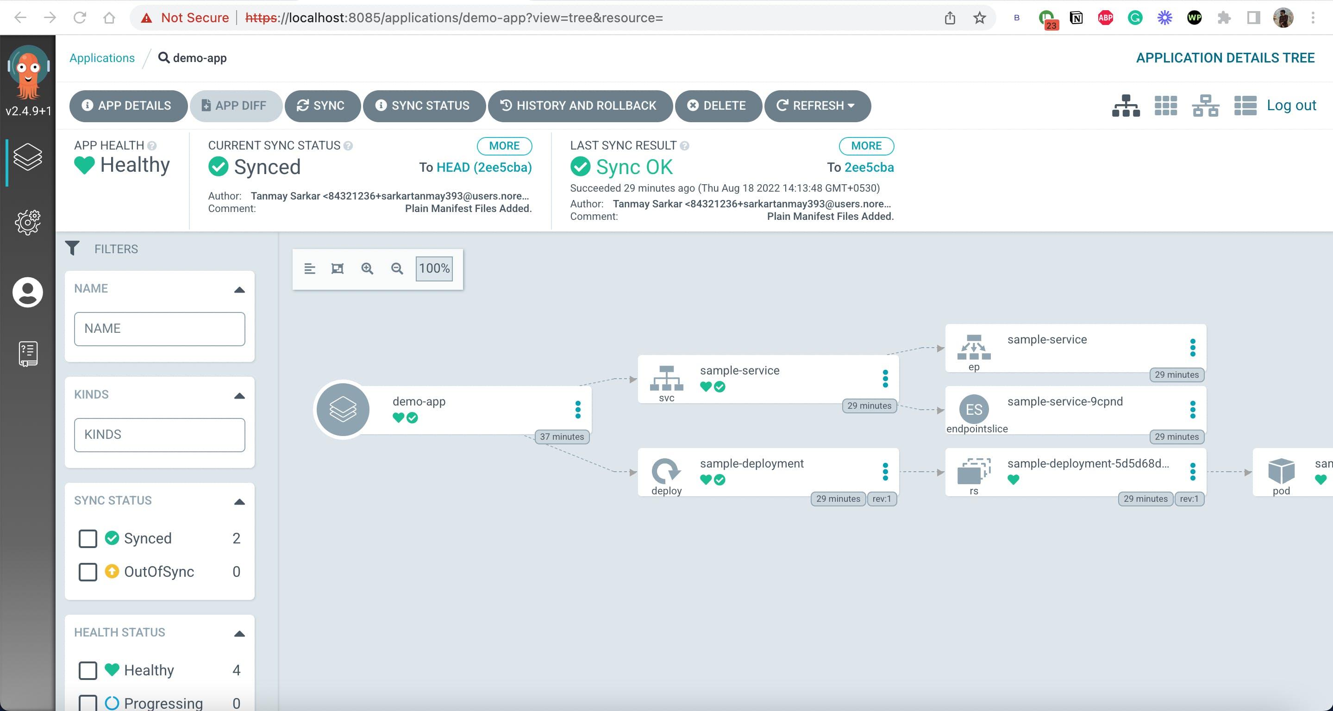Collapse the SYNC STATUS filter section
This screenshot has width=1333, height=711.
pos(239,502)
